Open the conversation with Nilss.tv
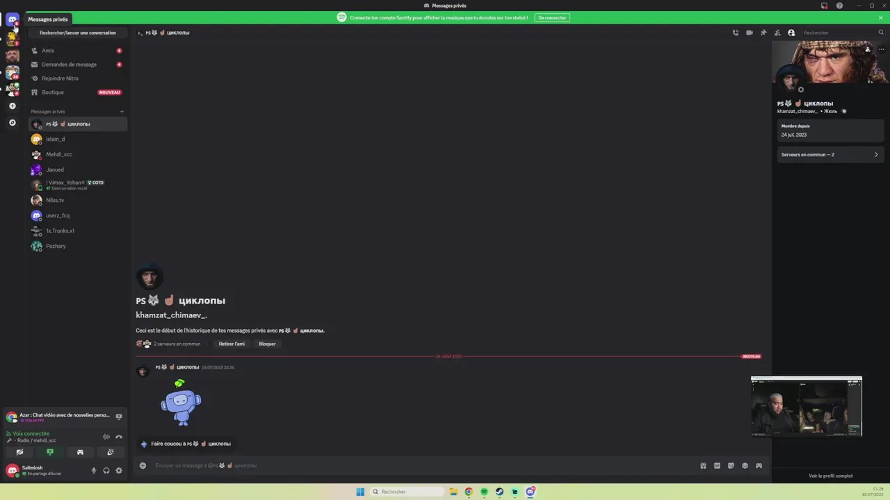 click(77, 200)
